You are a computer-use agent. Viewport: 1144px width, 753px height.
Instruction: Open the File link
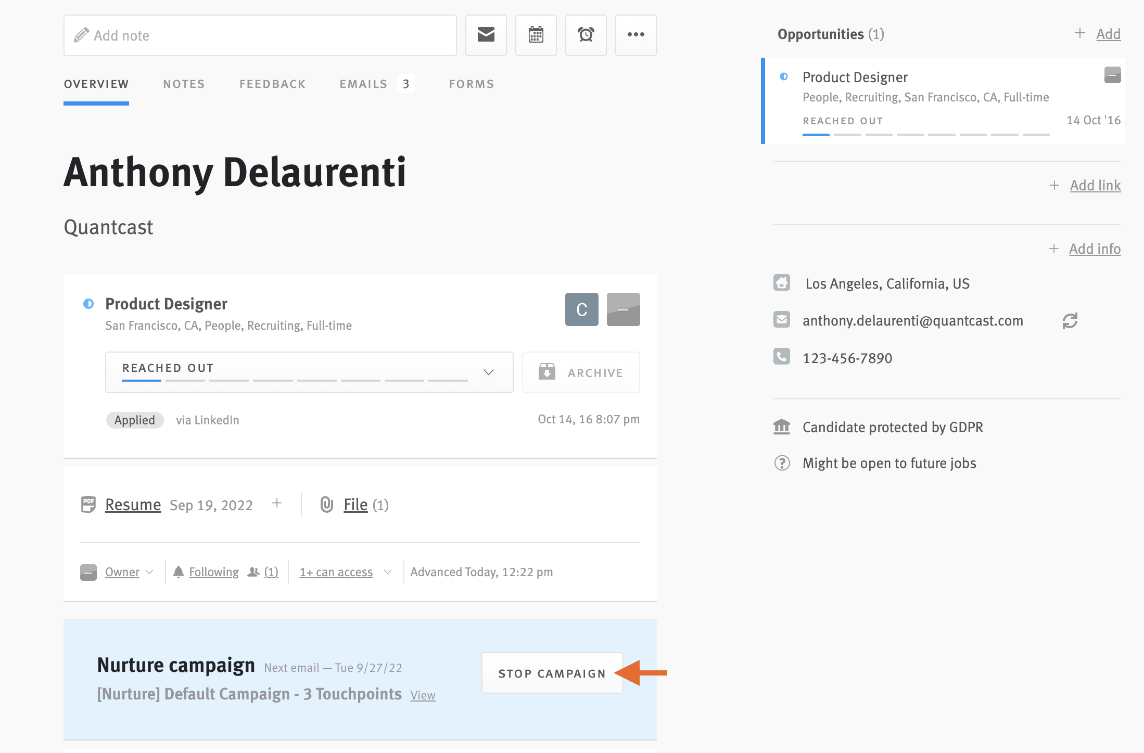(x=355, y=504)
